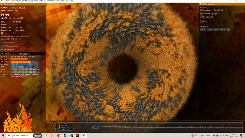
Task: Click the power reading line
Action: [x=12, y=77]
